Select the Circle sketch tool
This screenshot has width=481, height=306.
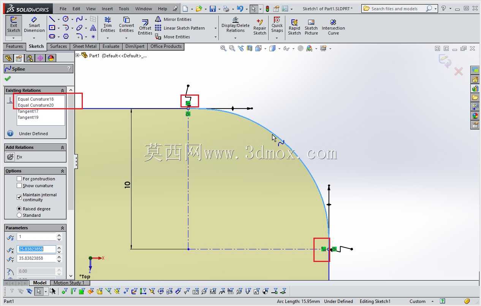[65, 19]
